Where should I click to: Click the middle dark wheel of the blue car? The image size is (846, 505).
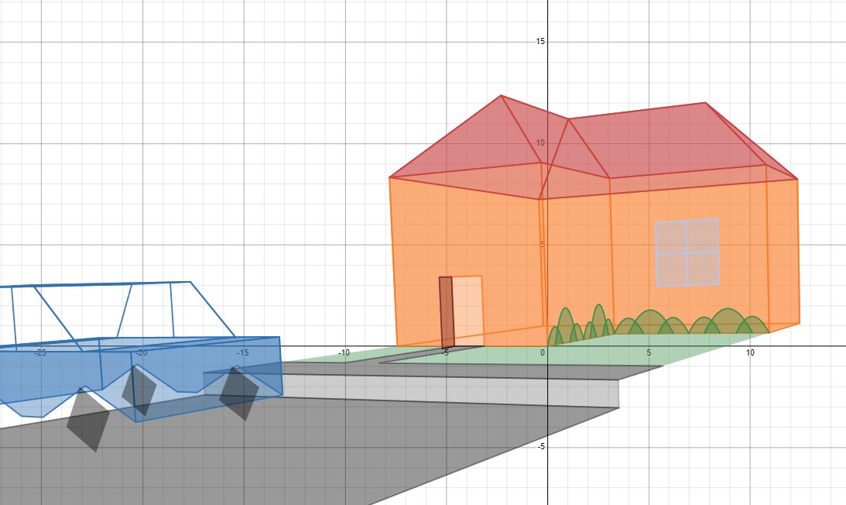[x=139, y=390]
